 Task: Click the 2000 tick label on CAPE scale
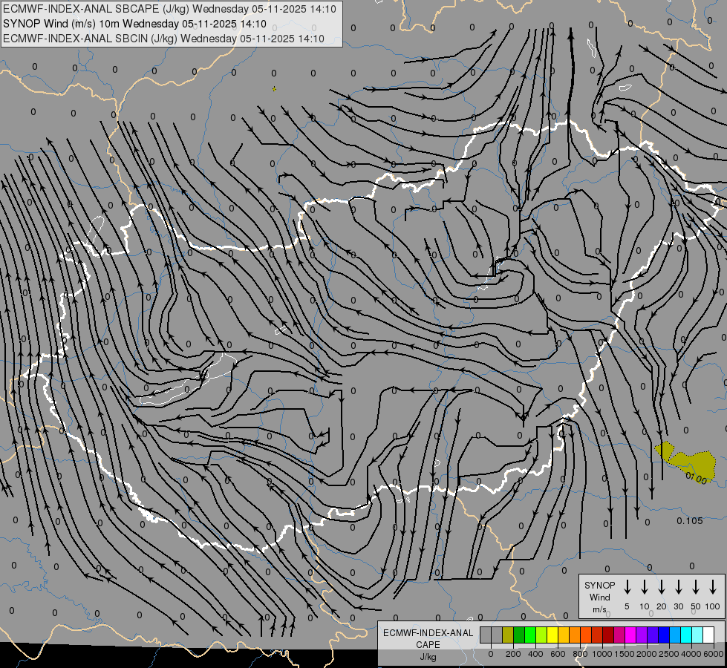[x=647, y=654]
